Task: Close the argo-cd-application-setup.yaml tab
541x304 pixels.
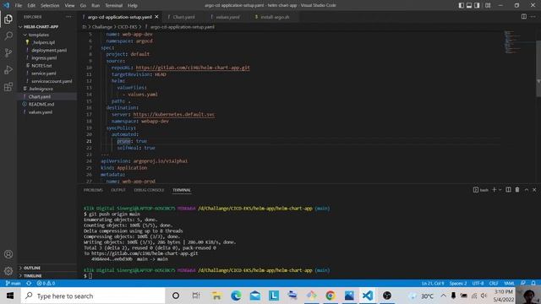Action: pos(156,17)
